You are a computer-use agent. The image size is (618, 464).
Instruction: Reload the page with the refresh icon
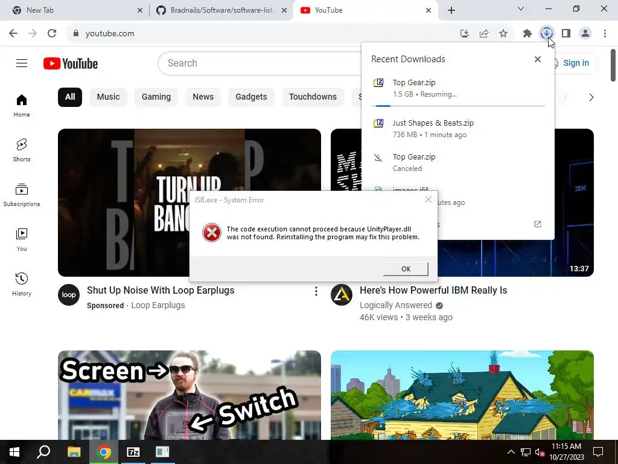(x=52, y=34)
